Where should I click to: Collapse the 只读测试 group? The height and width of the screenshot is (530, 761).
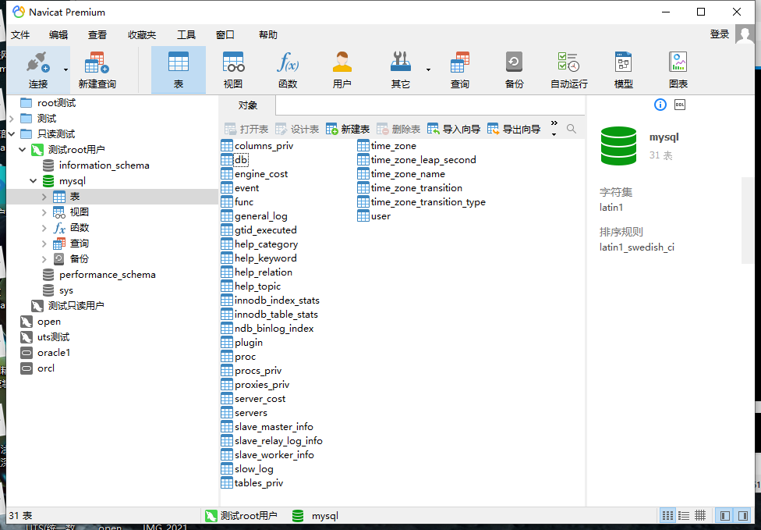(12, 134)
